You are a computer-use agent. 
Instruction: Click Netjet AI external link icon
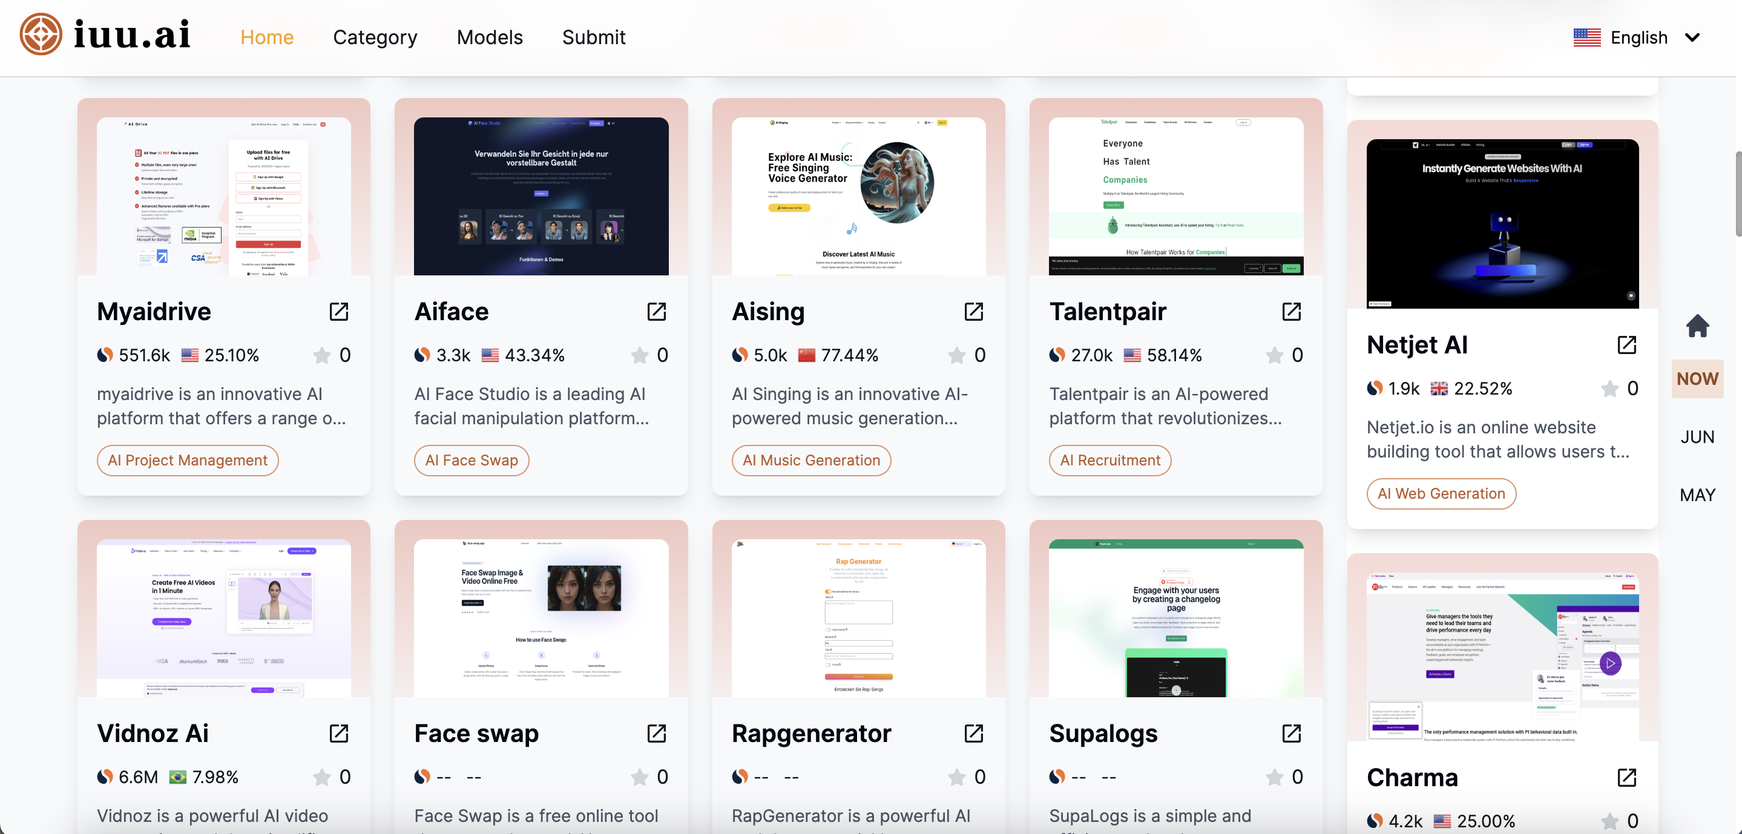point(1626,345)
